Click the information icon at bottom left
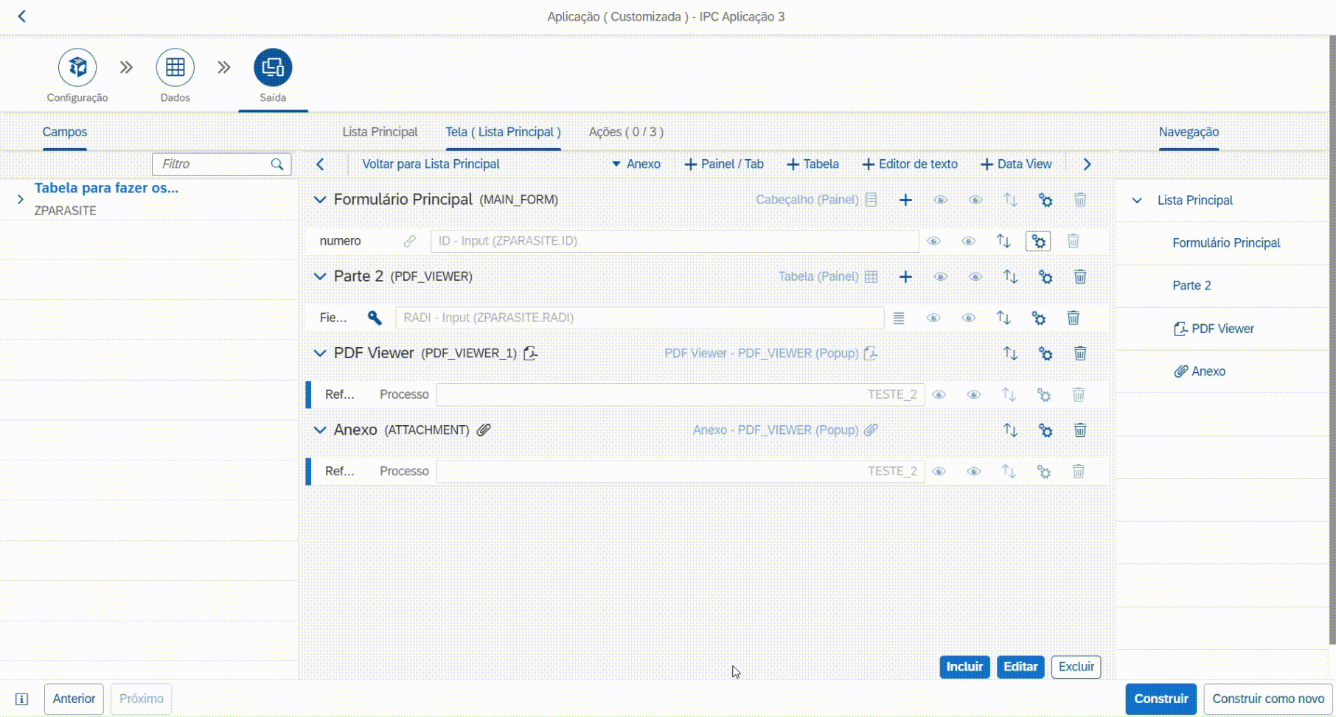This screenshot has height=717, width=1336. pos(22,699)
